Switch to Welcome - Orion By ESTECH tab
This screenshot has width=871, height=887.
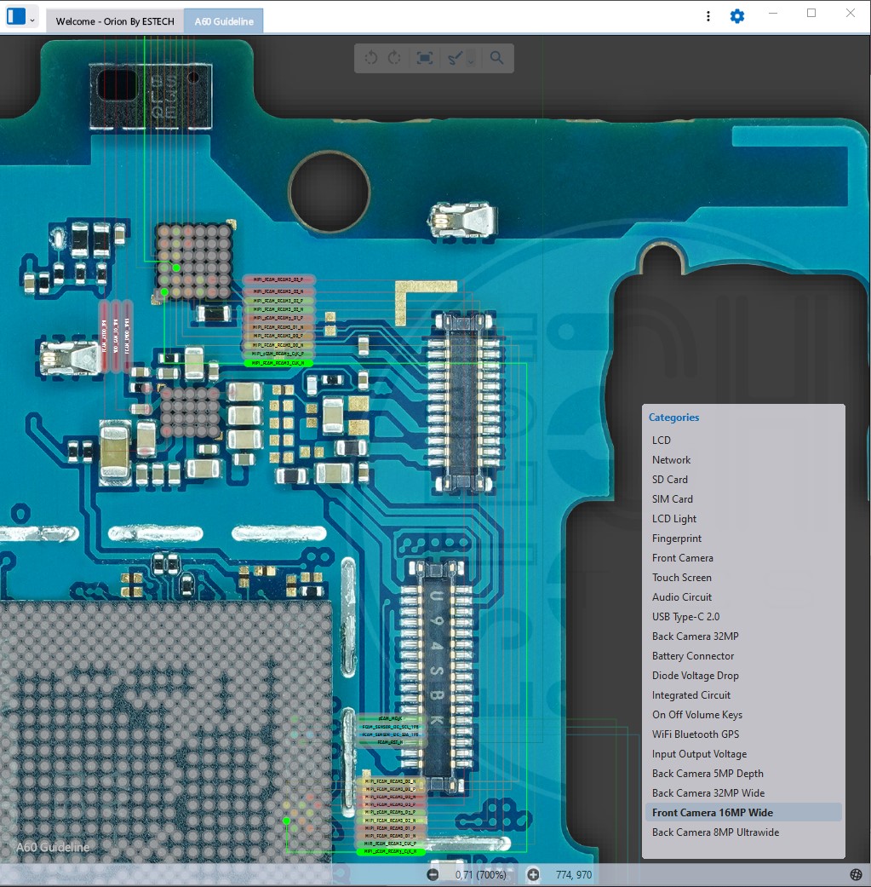point(115,21)
